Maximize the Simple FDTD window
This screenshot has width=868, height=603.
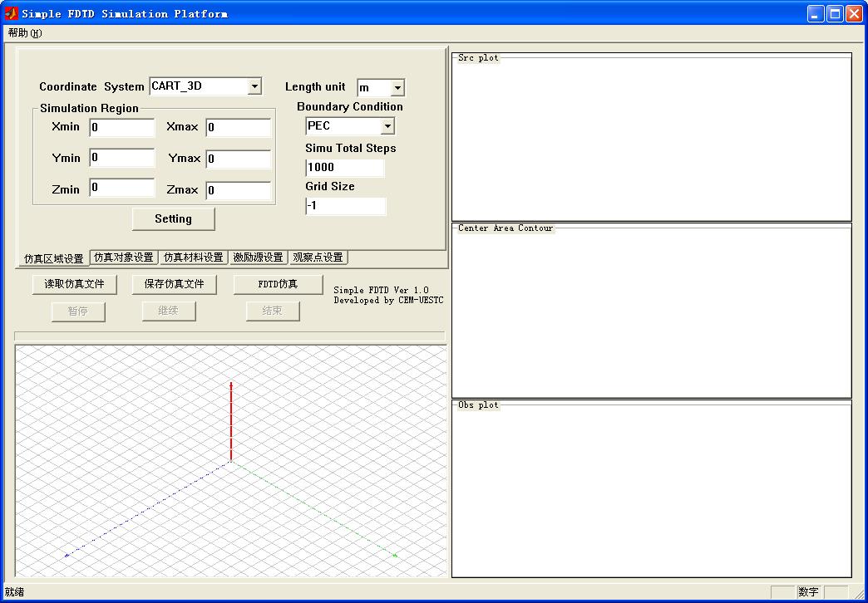click(835, 14)
